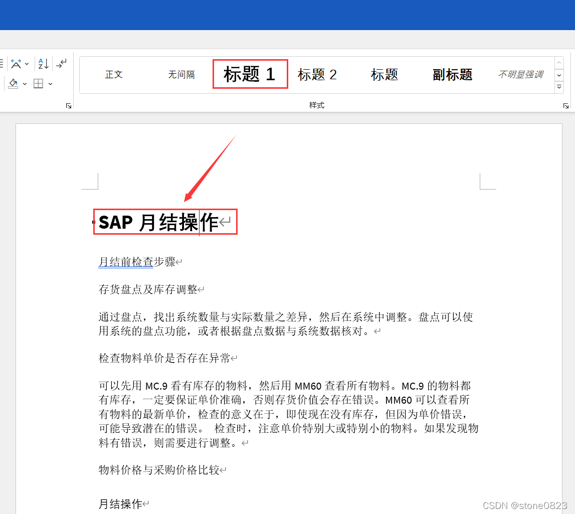
Task: Click paragraph starting 通过盘点，找出系统数量
Action: pyautogui.click(x=286, y=324)
